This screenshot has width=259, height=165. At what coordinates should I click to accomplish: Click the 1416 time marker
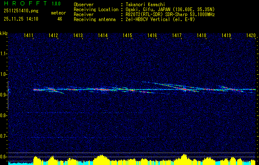tap(152, 35)
